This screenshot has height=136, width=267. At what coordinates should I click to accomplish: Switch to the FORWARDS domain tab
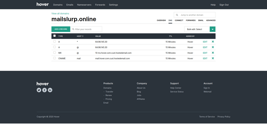click(191, 20)
